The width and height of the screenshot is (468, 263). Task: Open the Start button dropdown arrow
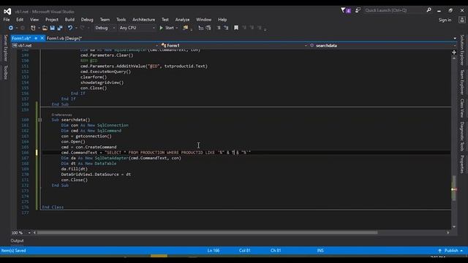coord(177,28)
